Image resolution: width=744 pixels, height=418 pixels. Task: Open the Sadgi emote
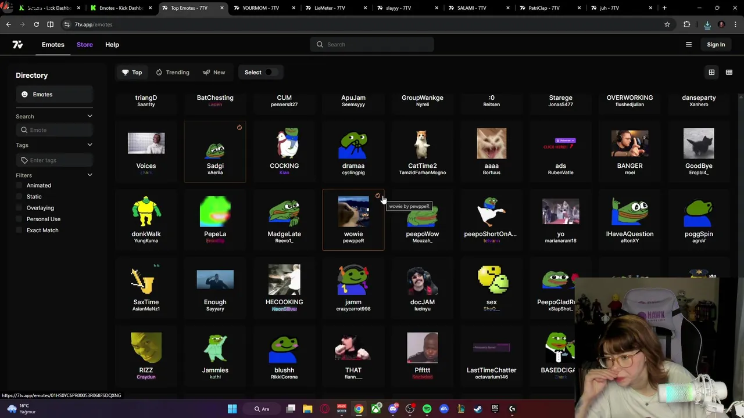pyautogui.click(x=215, y=152)
